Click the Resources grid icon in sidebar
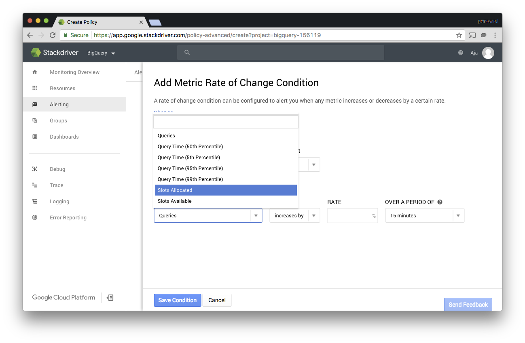This screenshot has width=525, height=343. [x=35, y=88]
